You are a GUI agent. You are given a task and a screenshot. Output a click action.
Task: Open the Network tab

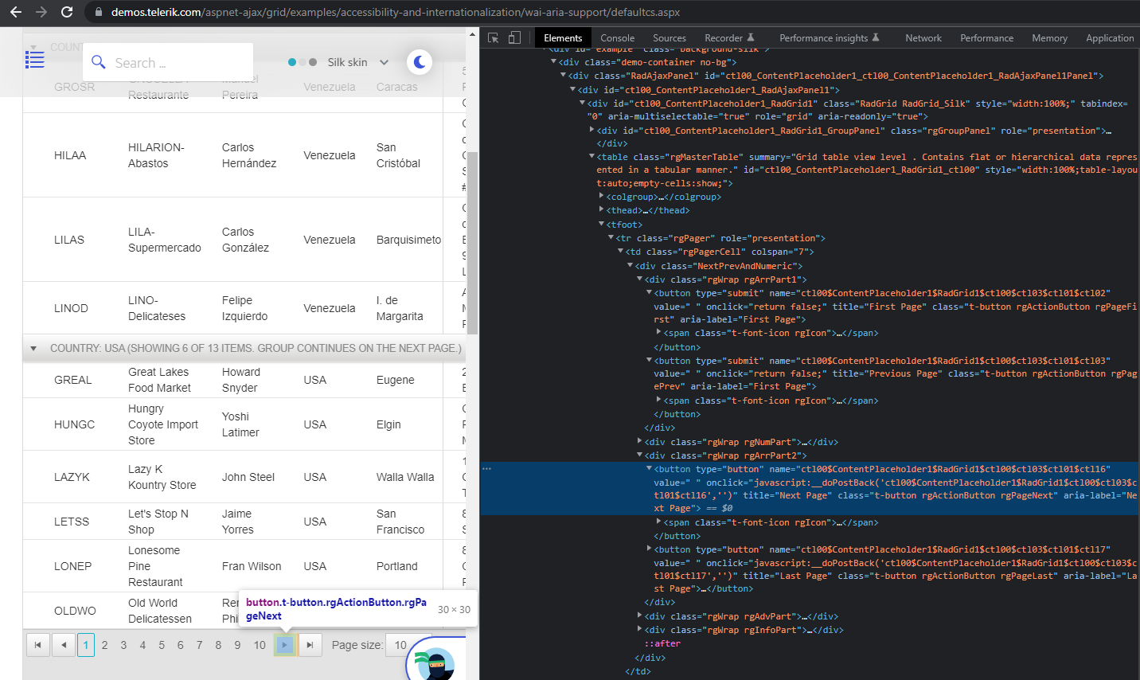[x=923, y=38]
